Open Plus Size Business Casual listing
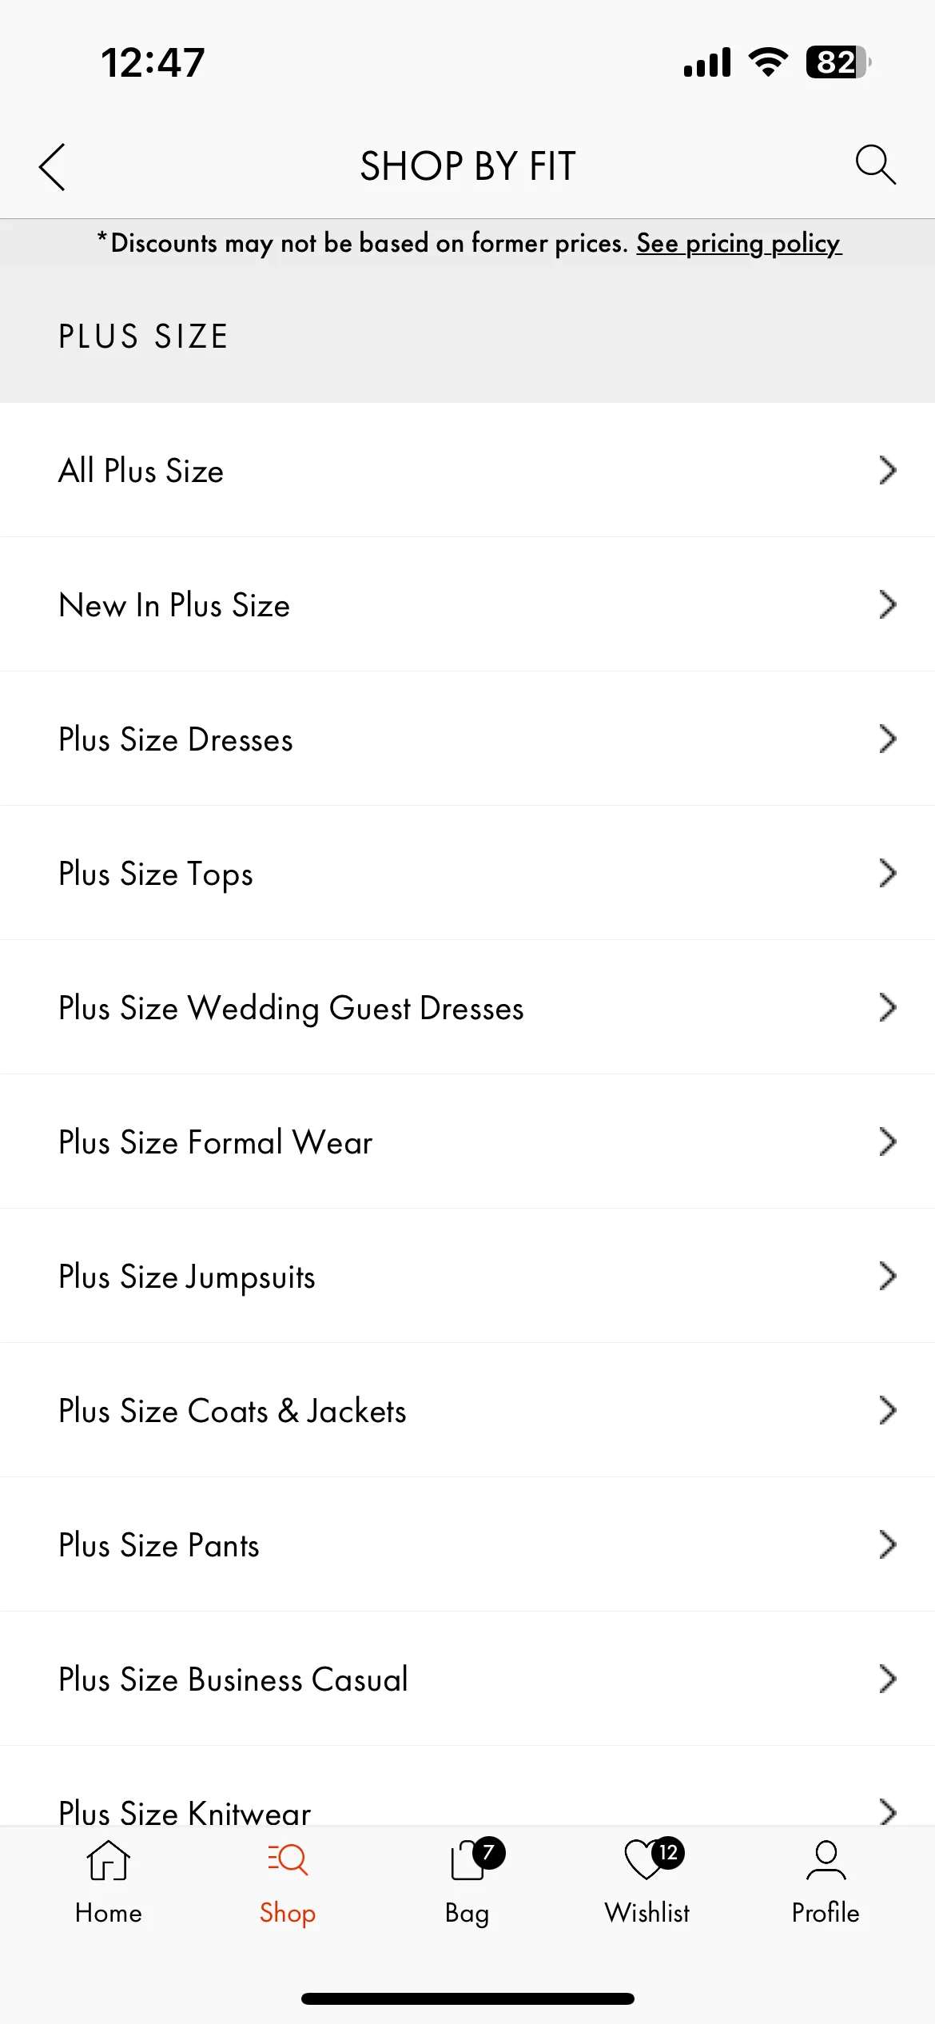The width and height of the screenshot is (935, 2024). click(x=467, y=1679)
